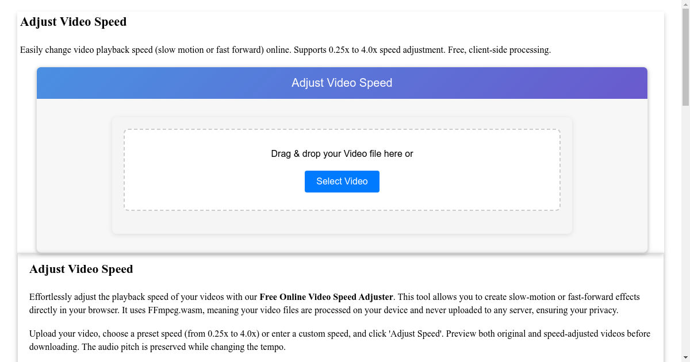
Task: Click the intro text about 0.25x to 4.0x speeds
Action: (x=285, y=49)
